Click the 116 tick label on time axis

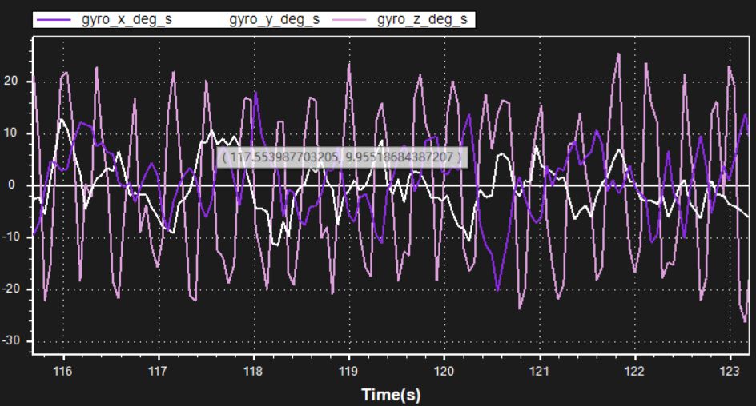pyautogui.click(x=62, y=371)
